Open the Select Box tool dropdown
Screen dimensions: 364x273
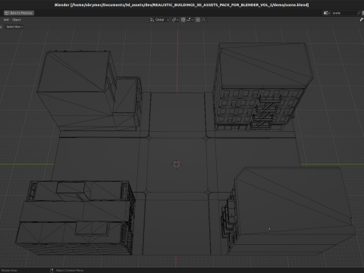click(14, 27)
